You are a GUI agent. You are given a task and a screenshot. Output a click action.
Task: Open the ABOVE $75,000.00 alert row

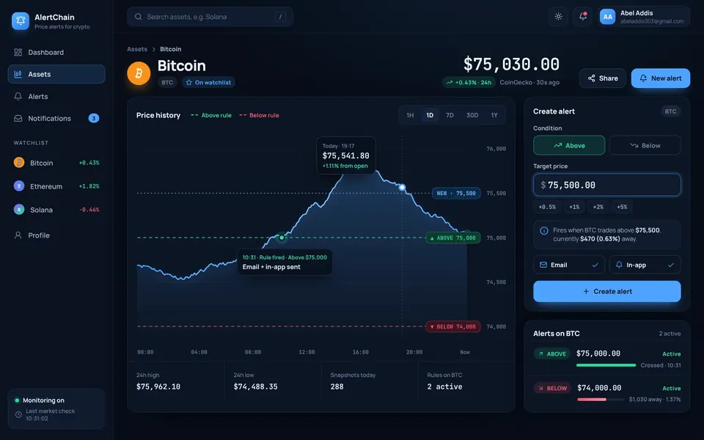pos(607,359)
